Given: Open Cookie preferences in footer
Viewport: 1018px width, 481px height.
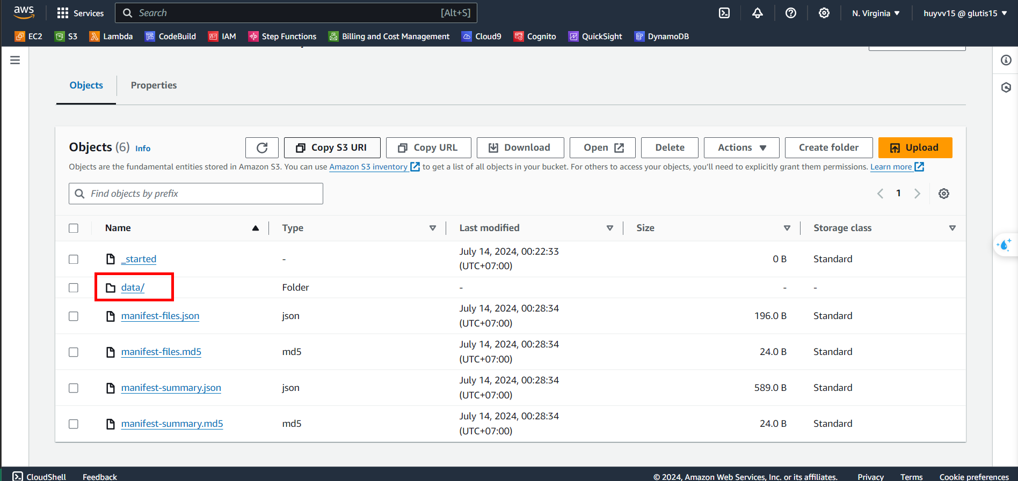Looking at the screenshot, I should (974, 477).
